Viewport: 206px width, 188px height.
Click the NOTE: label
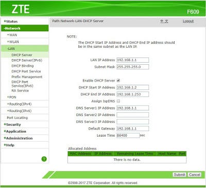(72, 36)
